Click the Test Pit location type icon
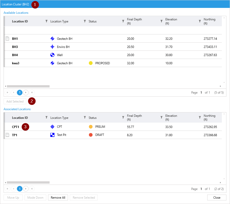Screen dimensions: 230x204 click(x=52, y=135)
